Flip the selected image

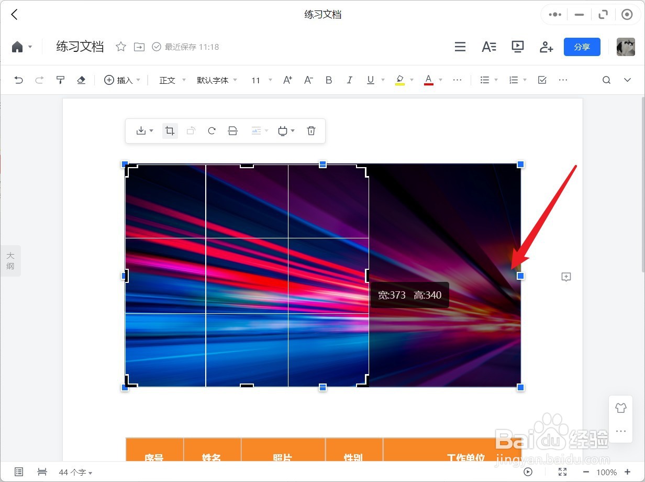232,130
